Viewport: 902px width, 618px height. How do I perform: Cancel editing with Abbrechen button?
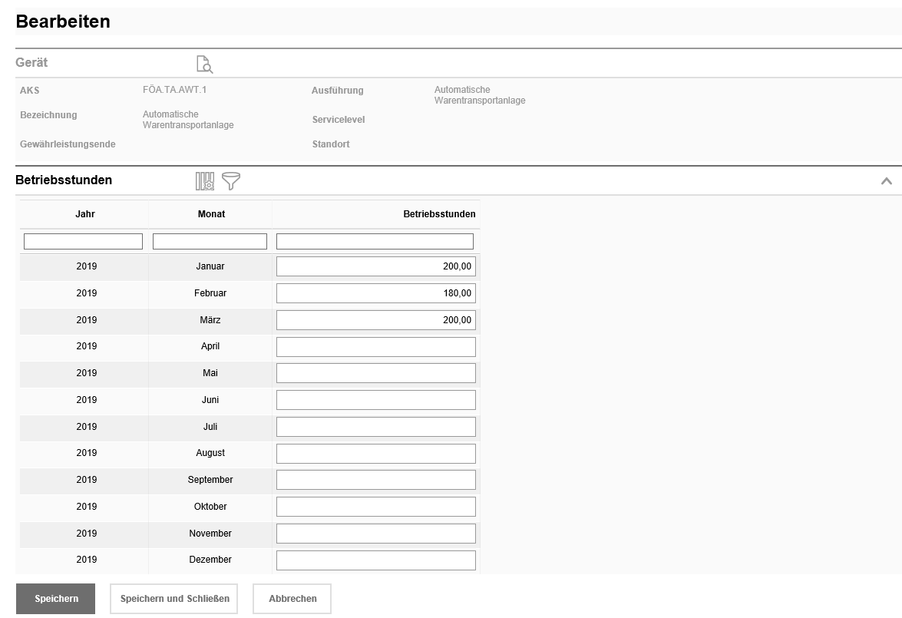click(x=292, y=599)
